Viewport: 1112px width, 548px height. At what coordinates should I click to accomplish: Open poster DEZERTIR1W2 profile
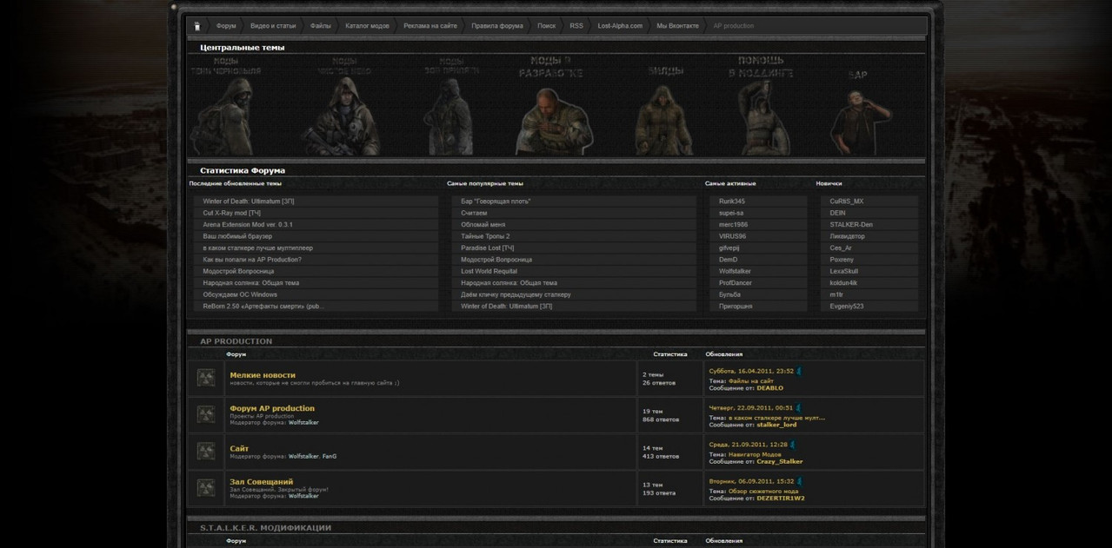tap(781, 498)
